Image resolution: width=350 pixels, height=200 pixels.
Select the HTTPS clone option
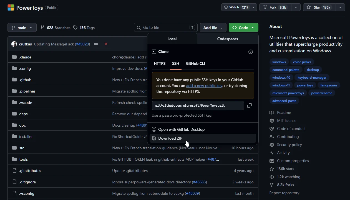click(x=160, y=63)
